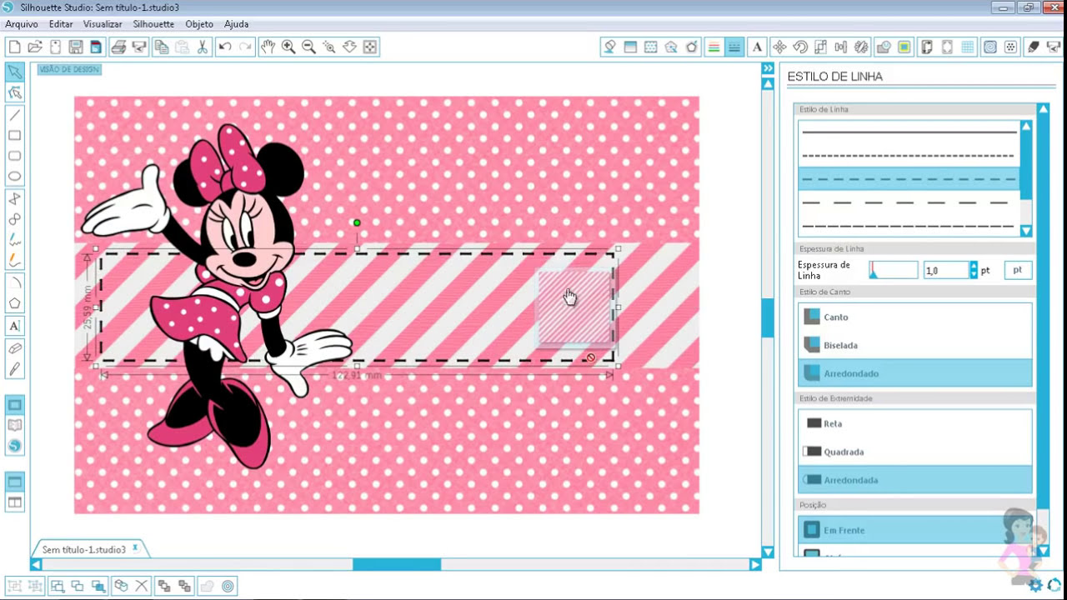1067x600 pixels.
Task: Increase line thickness with stepper arrow
Action: (973, 266)
